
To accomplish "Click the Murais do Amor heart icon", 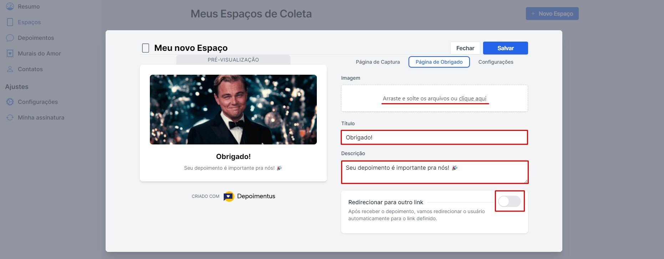I will pyautogui.click(x=10, y=53).
